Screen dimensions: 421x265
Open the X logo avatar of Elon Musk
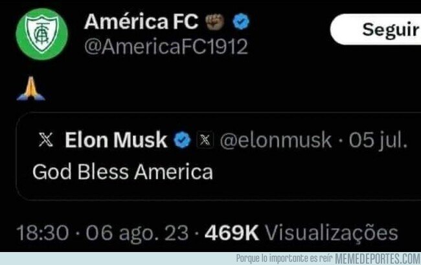(x=45, y=139)
